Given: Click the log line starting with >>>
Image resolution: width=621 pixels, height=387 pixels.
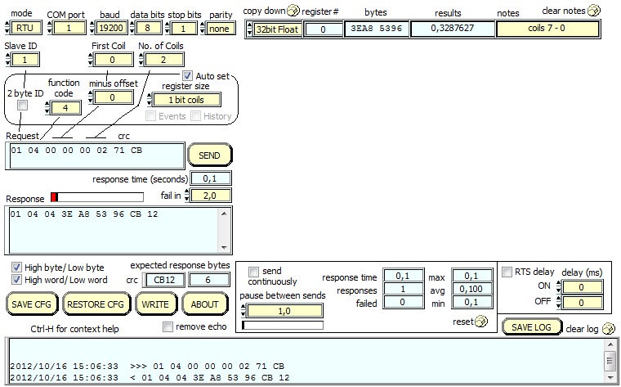Looking at the screenshot, I should [147, 366].
